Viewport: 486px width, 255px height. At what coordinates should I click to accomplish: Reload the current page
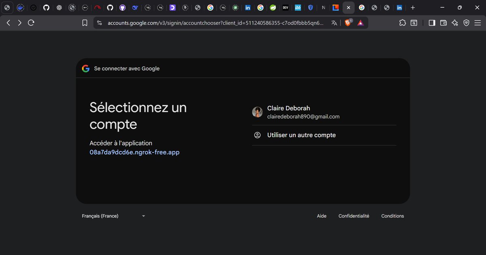31,23
